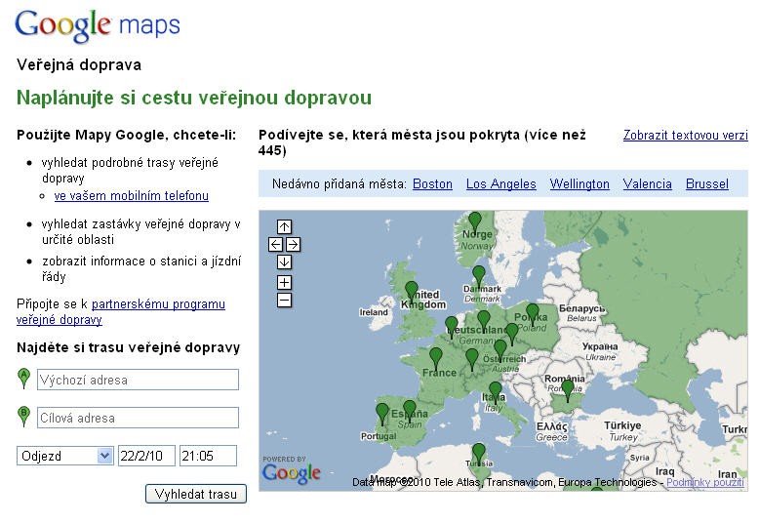Pan the map right with the arrow button
Viewport: 759px width, 523px height.
(x=293, y=245)
